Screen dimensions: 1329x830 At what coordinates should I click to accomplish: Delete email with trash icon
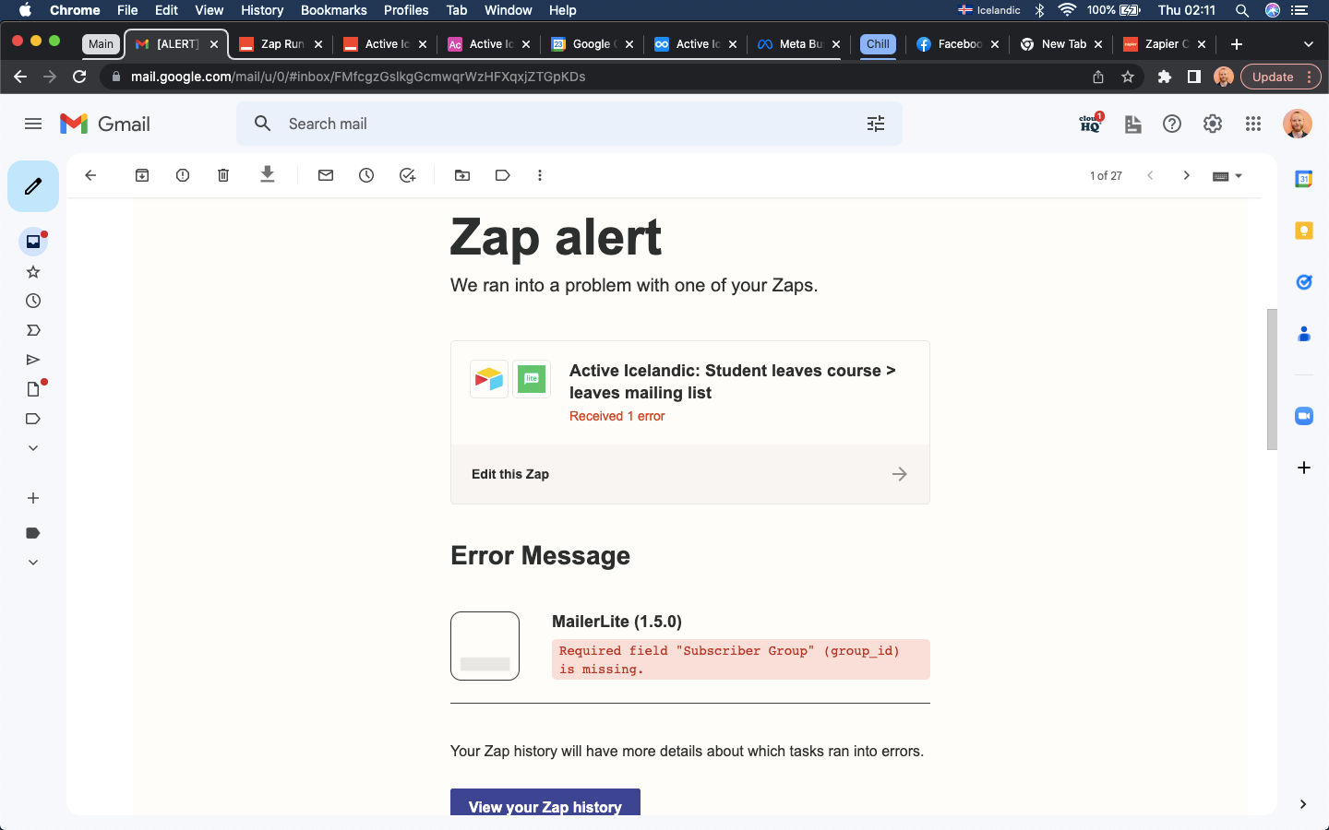pos(223,175)
